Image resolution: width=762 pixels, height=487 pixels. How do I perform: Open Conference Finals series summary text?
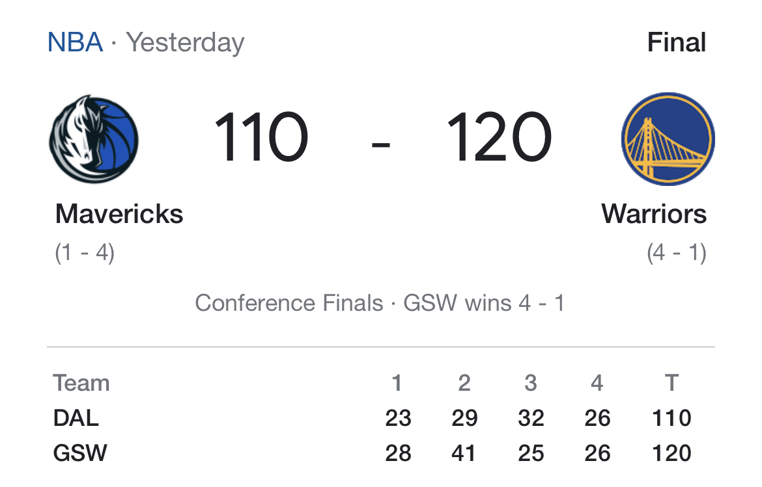(x=380, y=303)
